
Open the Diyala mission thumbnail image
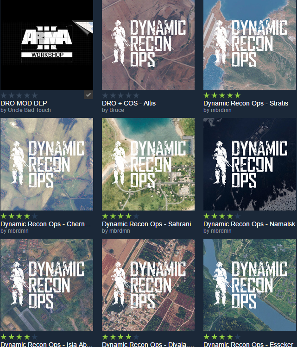148,285
